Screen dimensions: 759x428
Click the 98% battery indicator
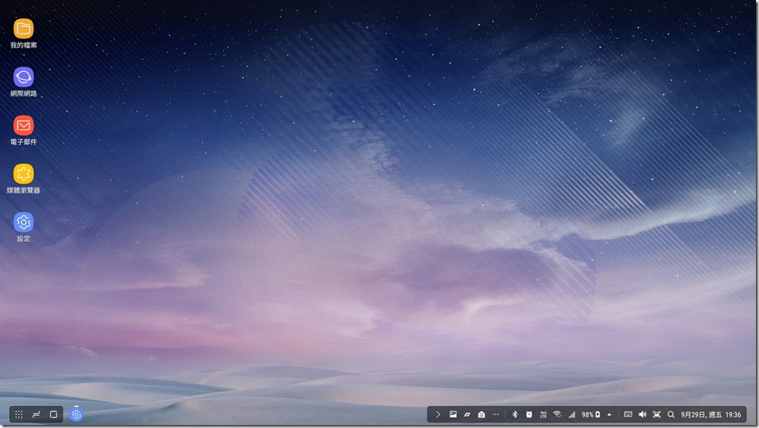point(591,414)
